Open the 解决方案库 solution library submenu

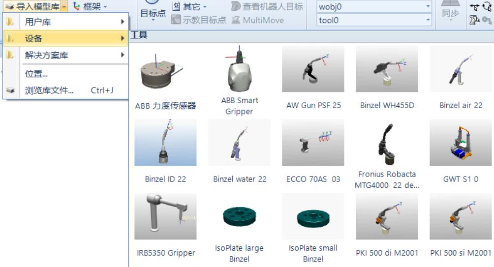click(65, 55)
